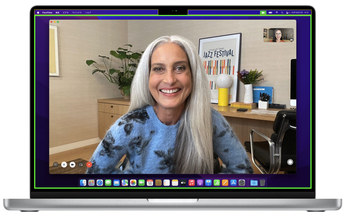This screenshot has height=216, width=344.
Task: Open Keynote from the Dock
Action: click(208, 183)
